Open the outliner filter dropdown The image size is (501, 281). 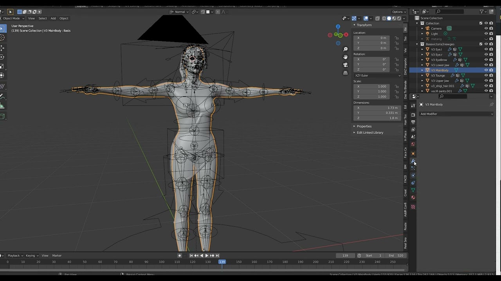pos(483,12)
